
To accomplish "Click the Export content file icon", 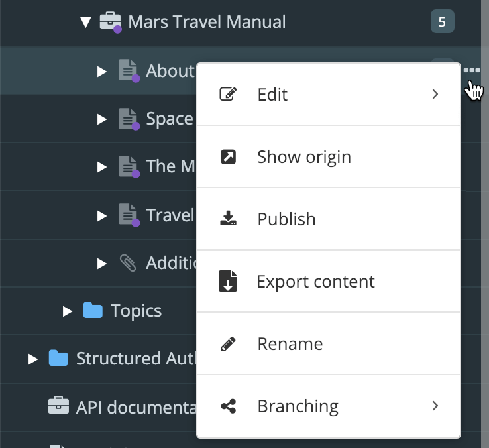I will pyautogui.click(x=228, y=281).
